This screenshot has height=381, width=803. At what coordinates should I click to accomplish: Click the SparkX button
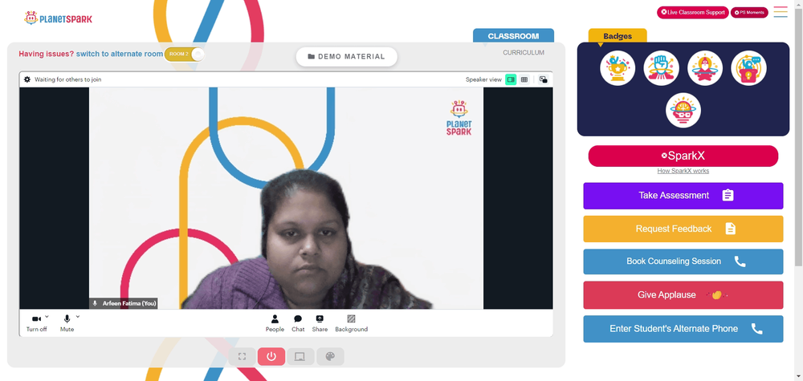683,156
